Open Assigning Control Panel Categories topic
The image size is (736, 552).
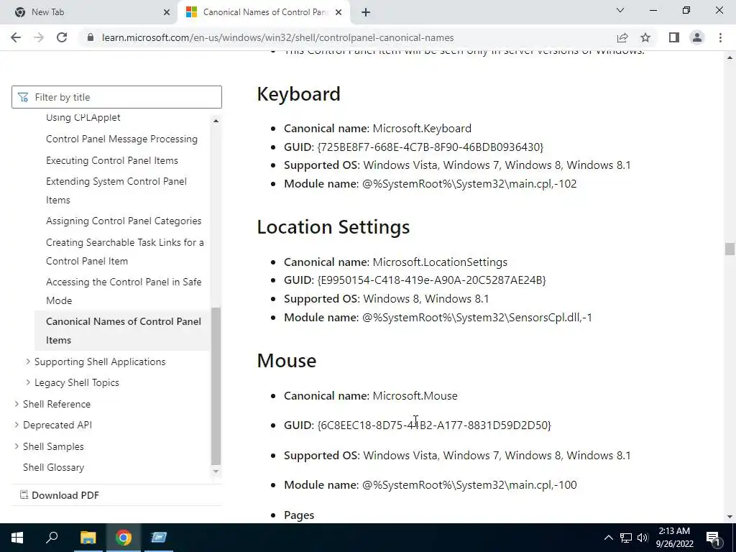click(x=124, y=221)
